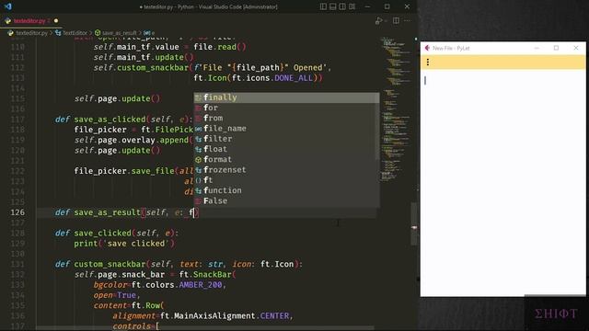
Task: Click the VS Code logo icon
Action: [x=8, y=6]
